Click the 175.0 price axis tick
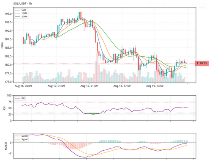The height and width of the screenshot is (163, 212). coord(8,82)
